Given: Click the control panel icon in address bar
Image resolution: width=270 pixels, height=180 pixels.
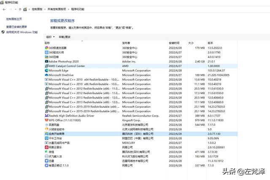Looking at the screenshot, I should click(25, 9).
